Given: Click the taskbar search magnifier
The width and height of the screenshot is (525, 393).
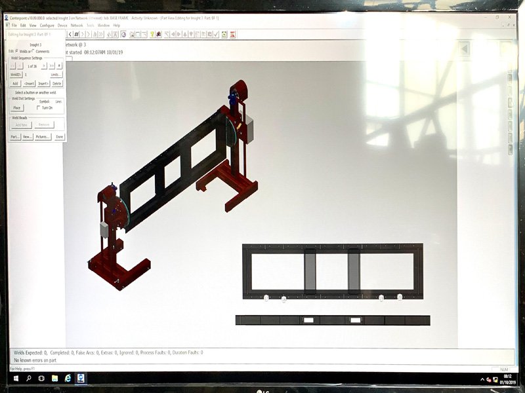Looking at the screenshot, I should [x=29, y=379].
